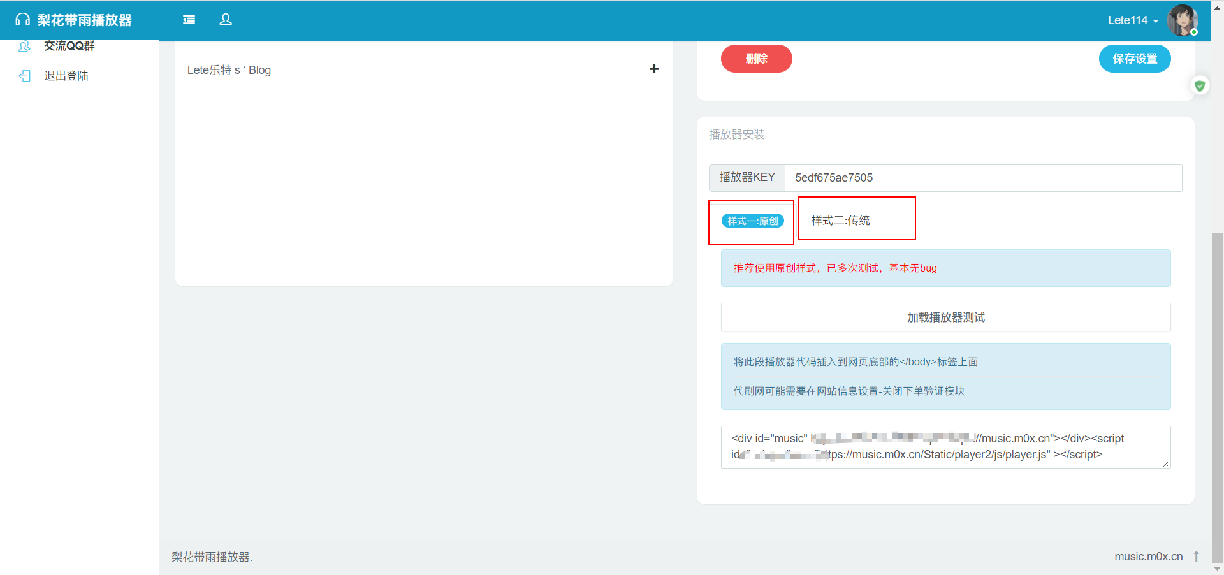Expand the Lete乐特 s ' Blog plus icon
This screenshot has height=575, width=1224.
point(654,69)
